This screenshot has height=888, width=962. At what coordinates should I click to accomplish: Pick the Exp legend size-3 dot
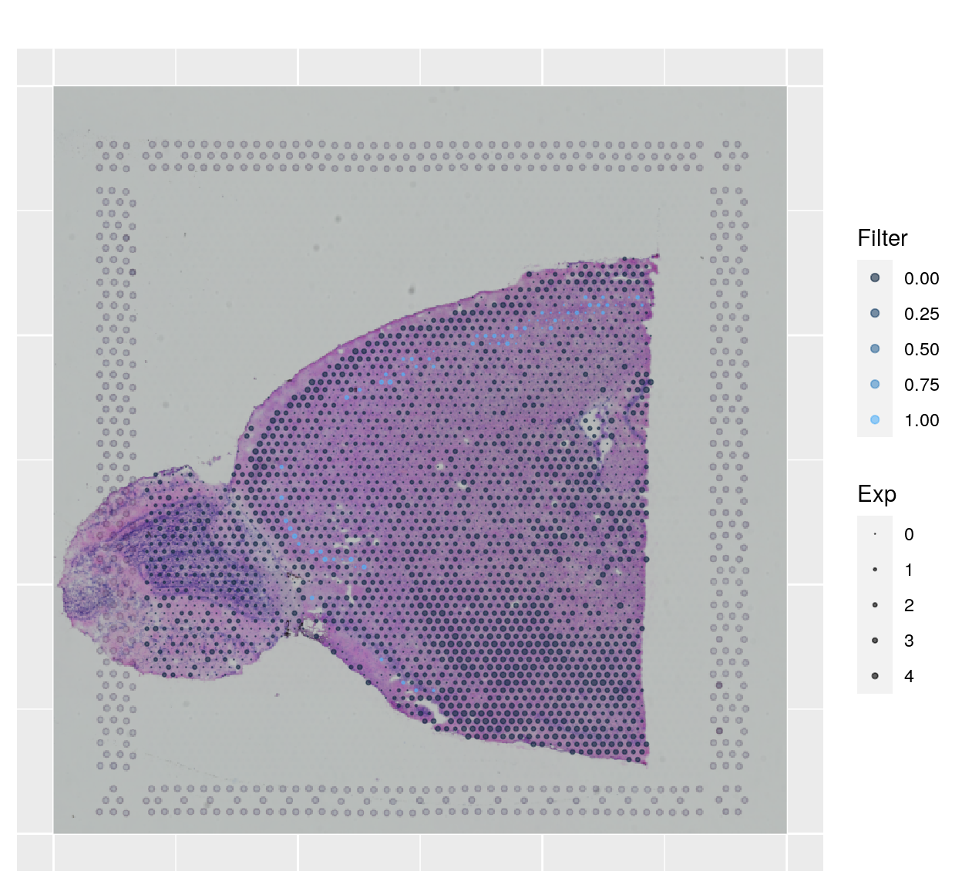coord(875,641)
